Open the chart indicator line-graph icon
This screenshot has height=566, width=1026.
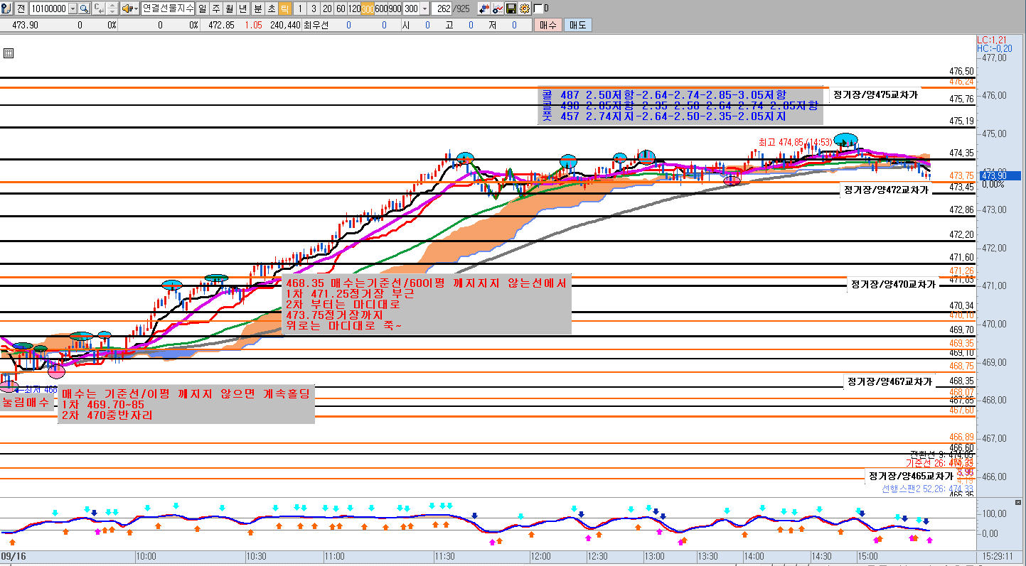point(498,9)
